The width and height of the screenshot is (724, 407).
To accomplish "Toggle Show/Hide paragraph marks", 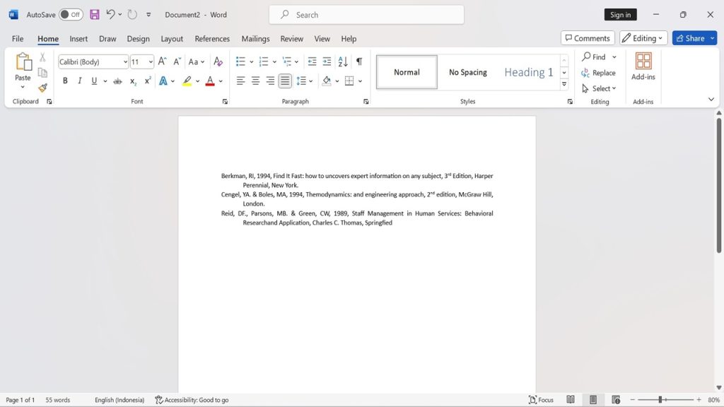I will point(358,61).
